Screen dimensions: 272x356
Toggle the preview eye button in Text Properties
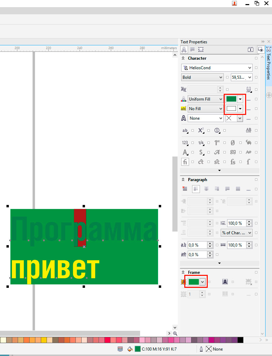coord(261,49)
